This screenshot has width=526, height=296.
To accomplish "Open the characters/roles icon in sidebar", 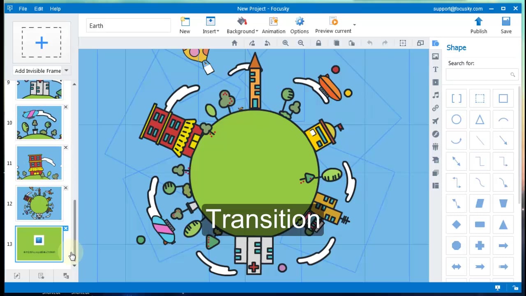I will tap(436, 147).
